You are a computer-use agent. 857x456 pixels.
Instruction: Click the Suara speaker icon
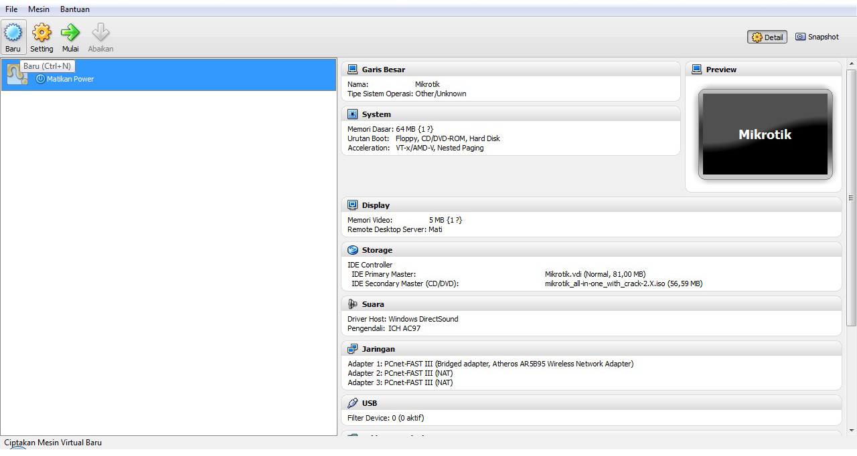coord(353,304)
